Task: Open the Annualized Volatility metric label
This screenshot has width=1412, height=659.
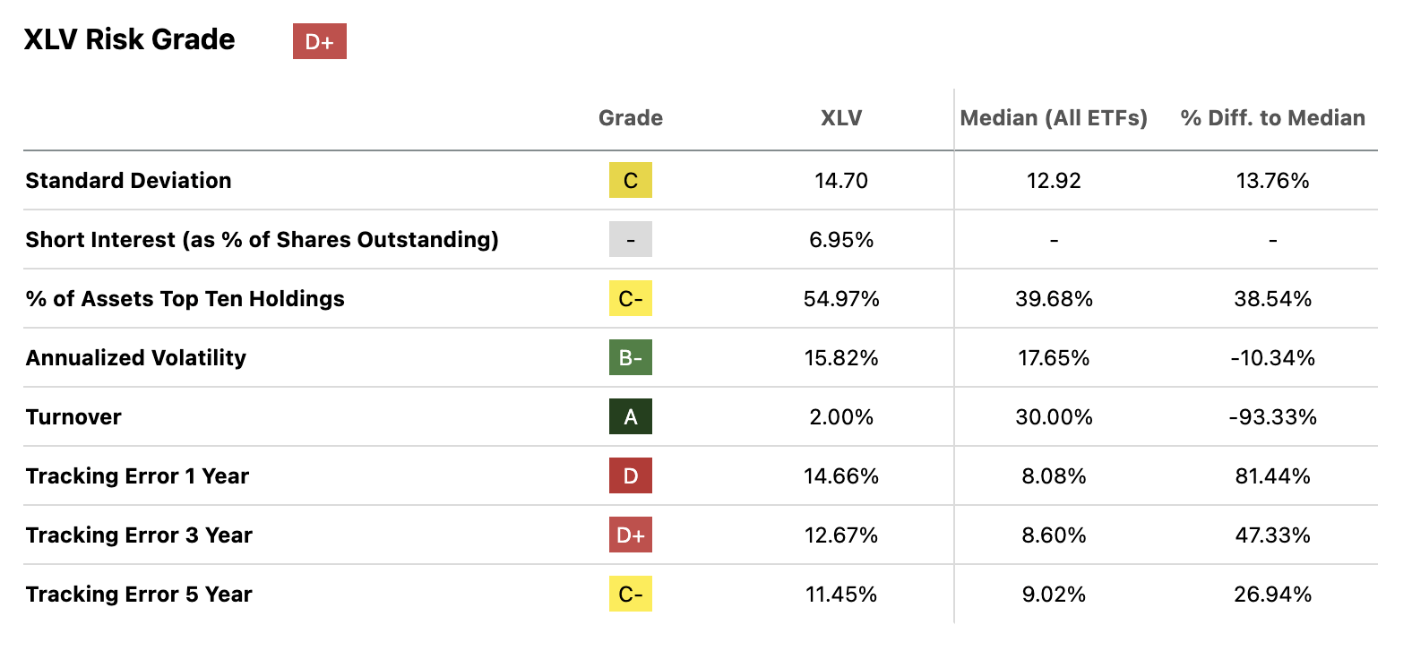Action: tap(135, 358)
